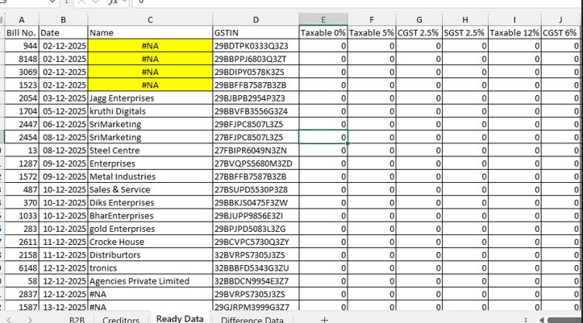Screen dimensions: 583x323
Task: Click the Taxable 12% header cell
Action: point(514,32)
